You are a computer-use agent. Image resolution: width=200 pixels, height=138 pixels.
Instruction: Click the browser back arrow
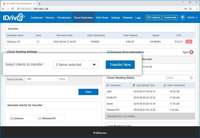click(3, 9)
